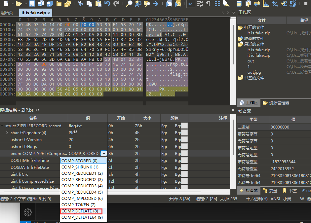311x223 pixels.
Task: Click the Save file icon
Action: point(32,4)
